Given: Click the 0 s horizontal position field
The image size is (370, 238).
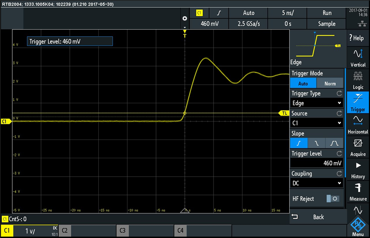Looking at the screenshot, I should point(287,24).
